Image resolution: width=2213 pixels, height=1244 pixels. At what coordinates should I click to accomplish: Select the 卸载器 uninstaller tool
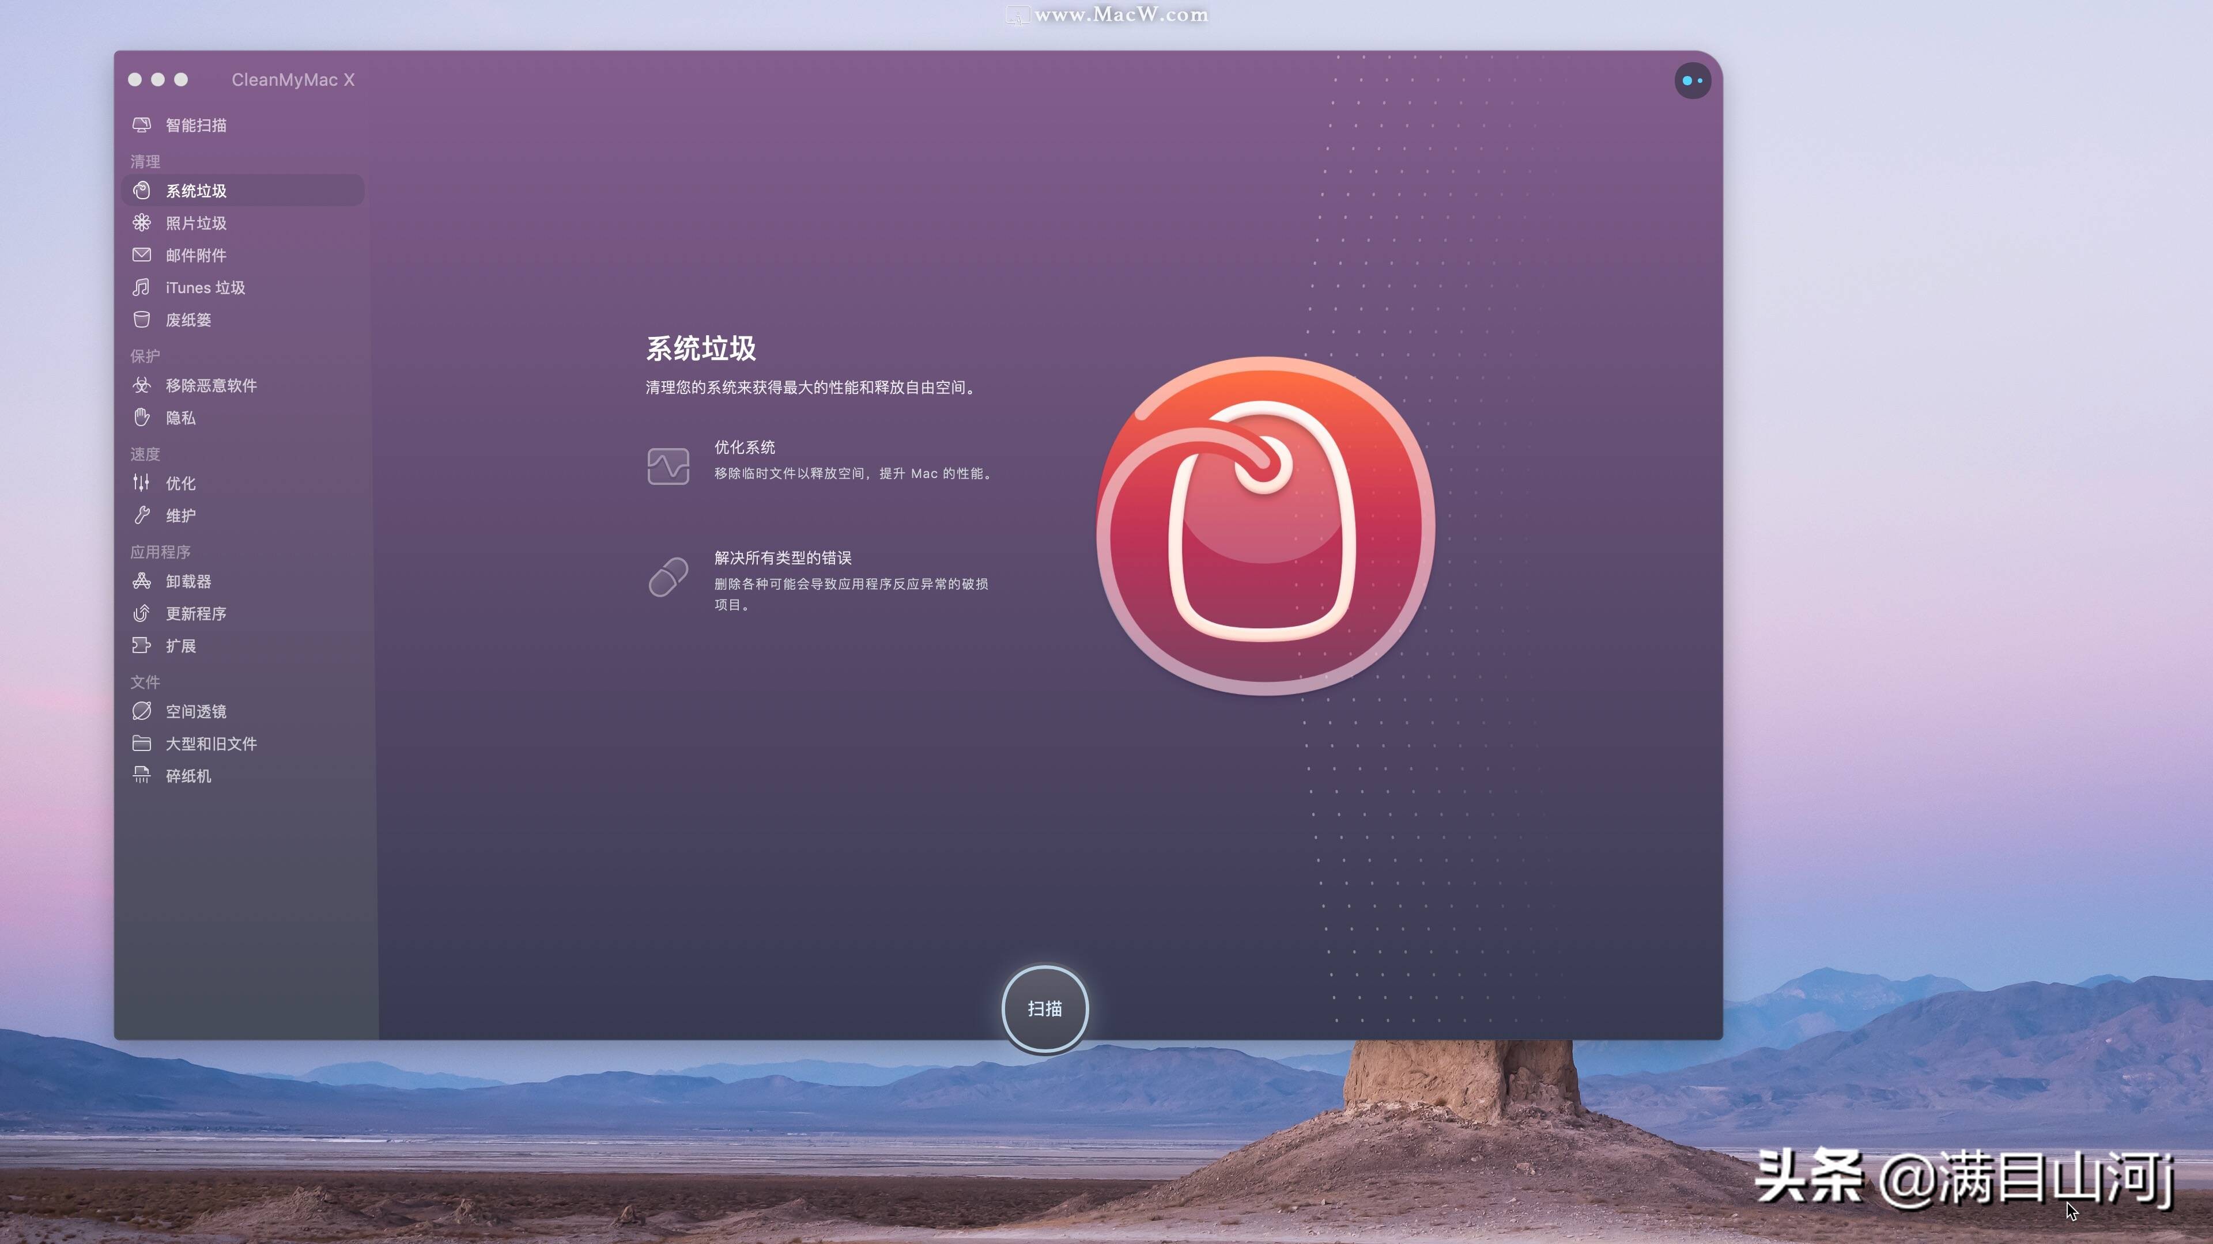[x=189, y=581]
